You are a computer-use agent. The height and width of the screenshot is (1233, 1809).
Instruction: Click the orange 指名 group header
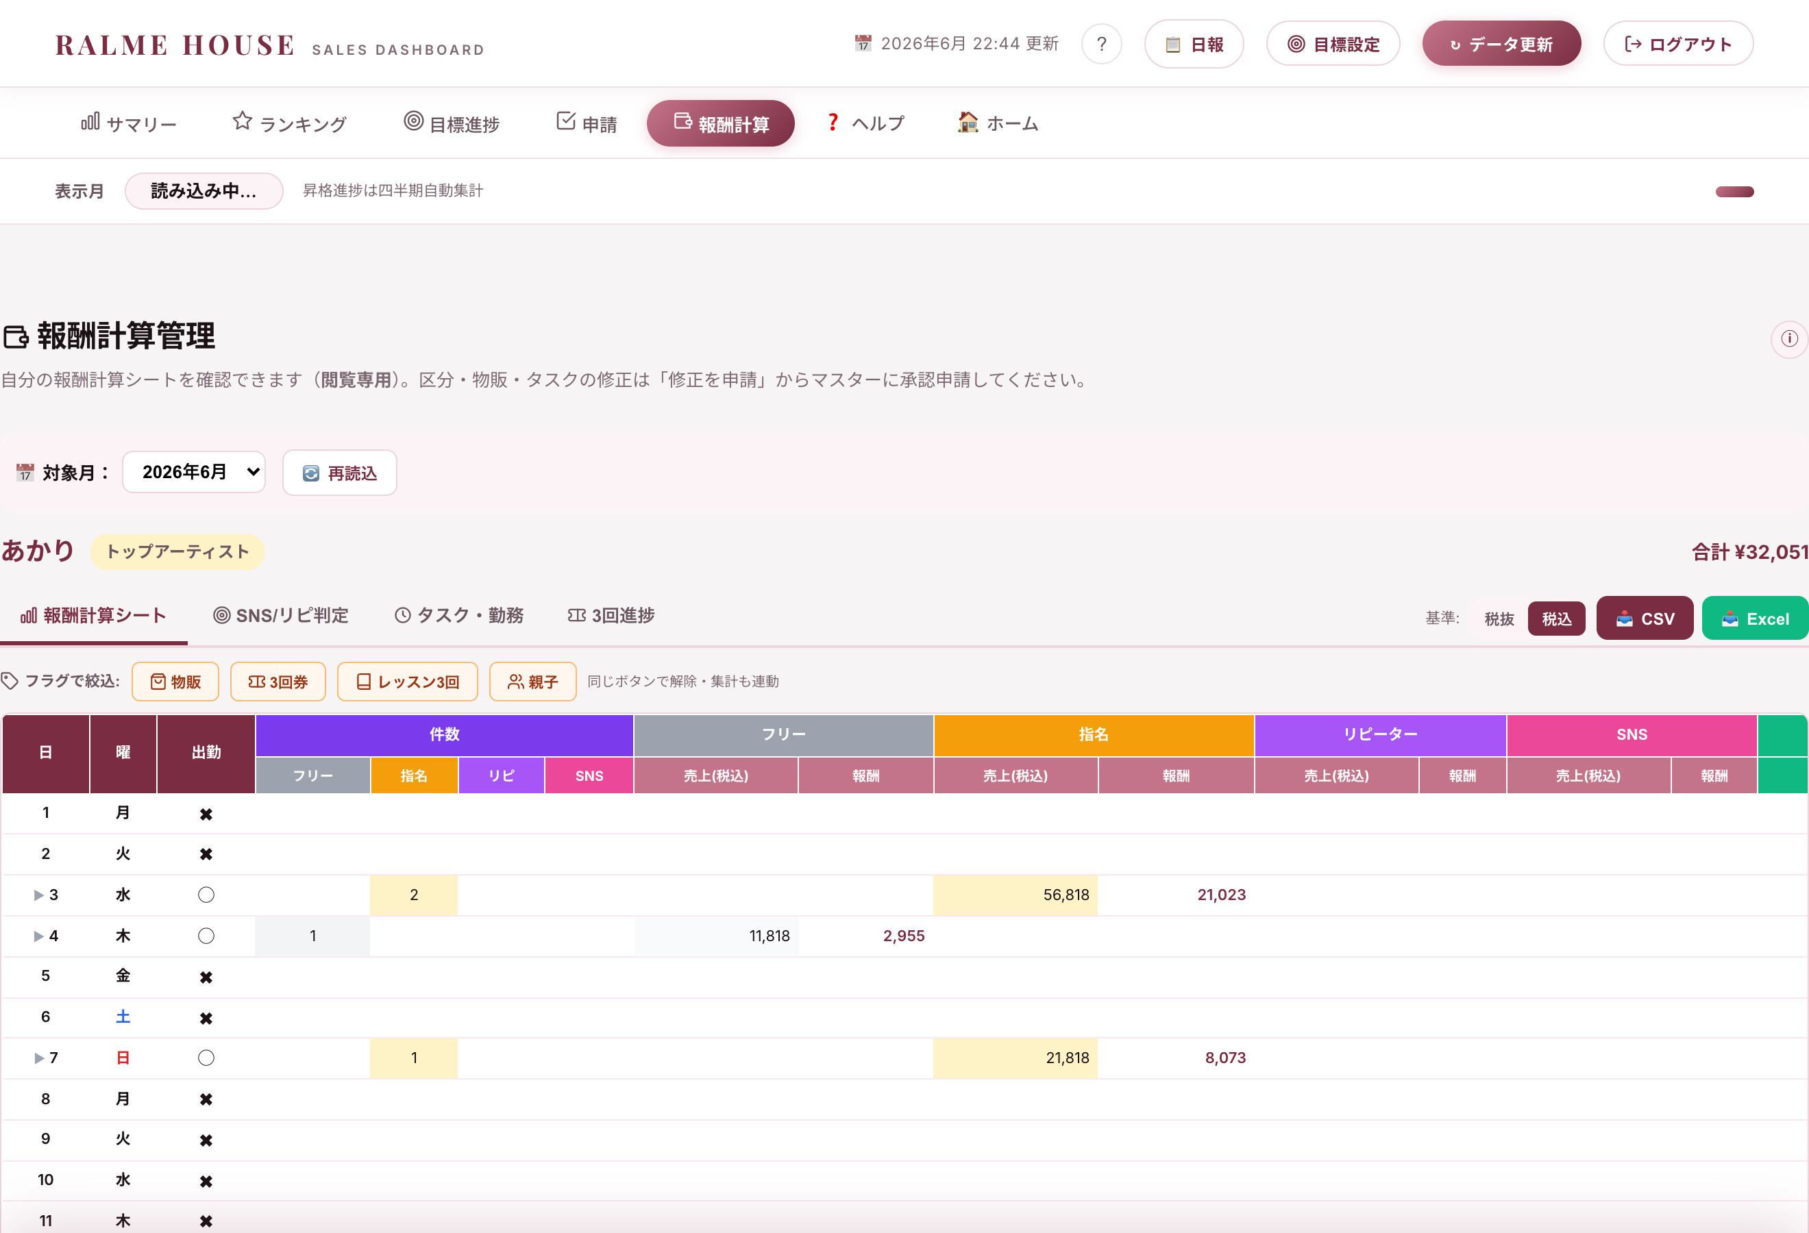coord(1094,734)
